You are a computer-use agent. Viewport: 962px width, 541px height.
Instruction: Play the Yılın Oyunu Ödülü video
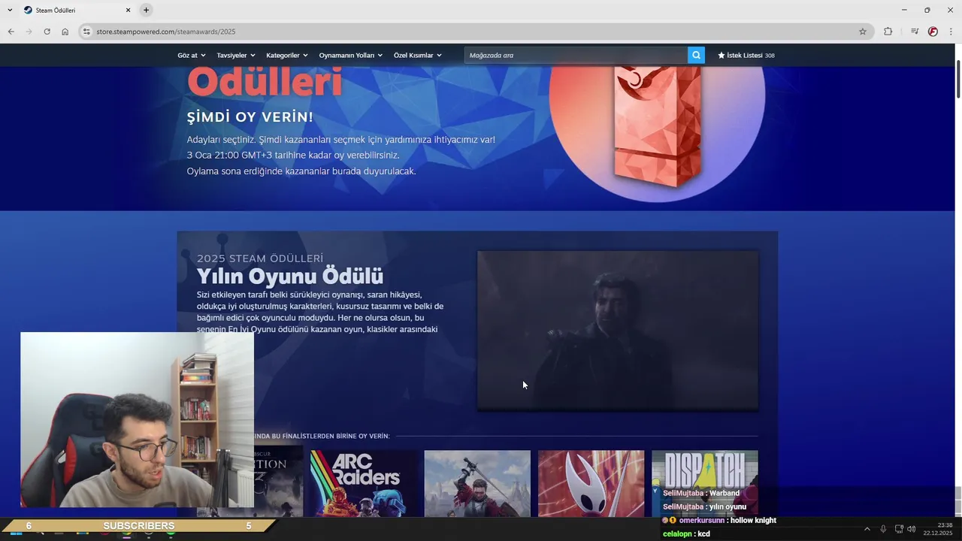tap(618, 331)
